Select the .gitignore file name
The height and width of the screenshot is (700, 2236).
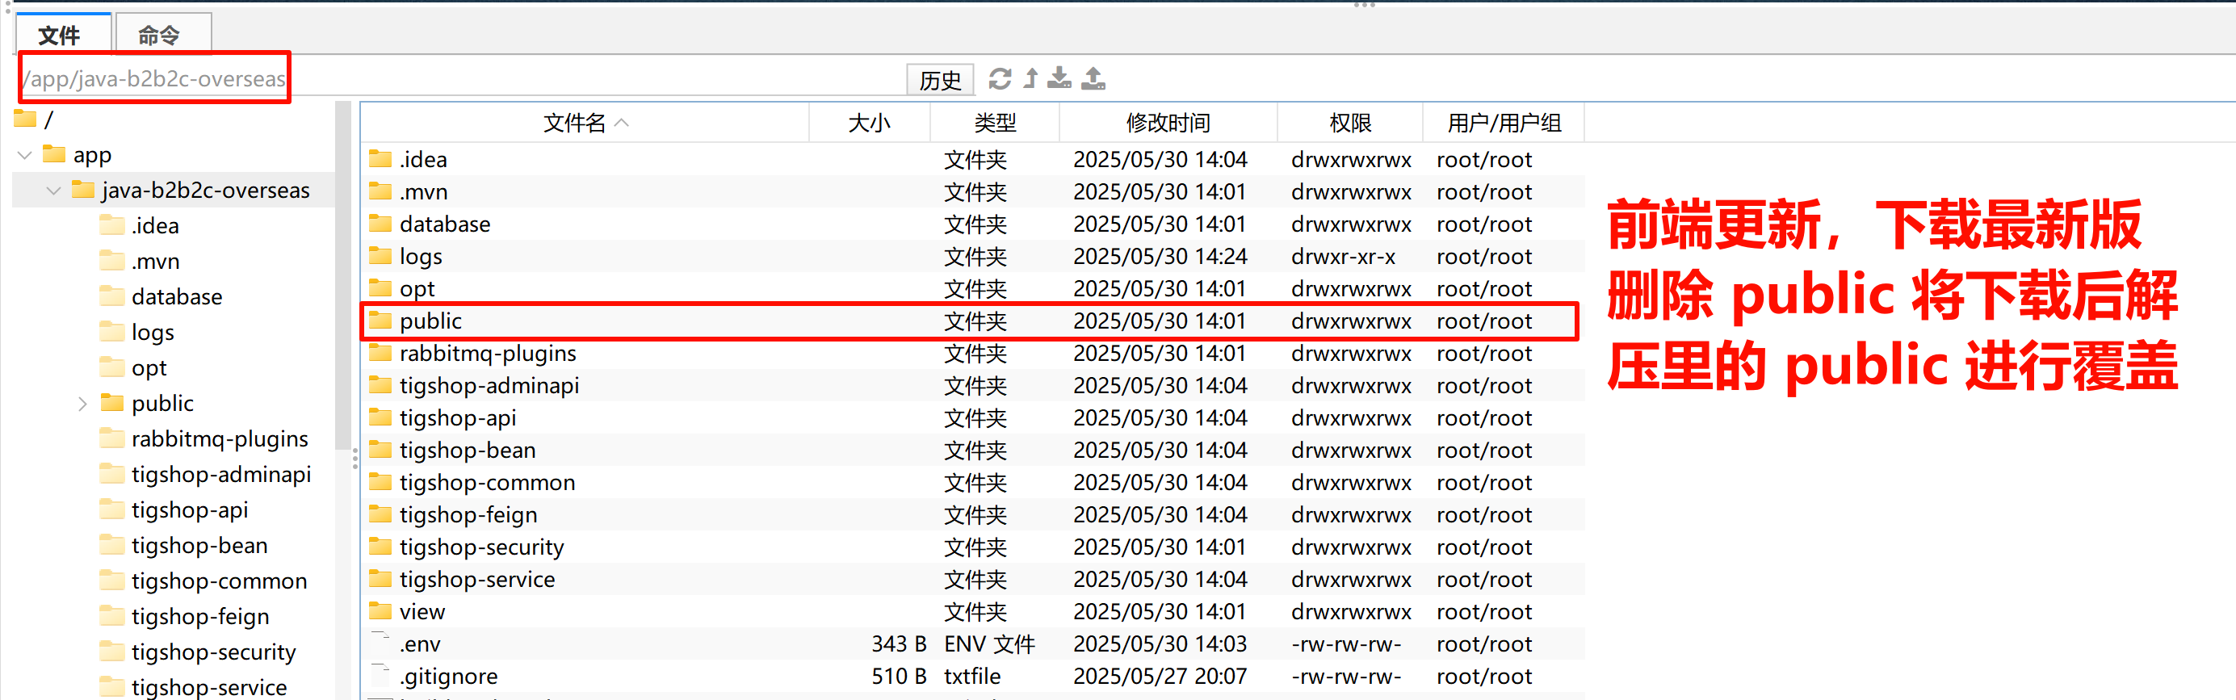[x=449, y=677]
